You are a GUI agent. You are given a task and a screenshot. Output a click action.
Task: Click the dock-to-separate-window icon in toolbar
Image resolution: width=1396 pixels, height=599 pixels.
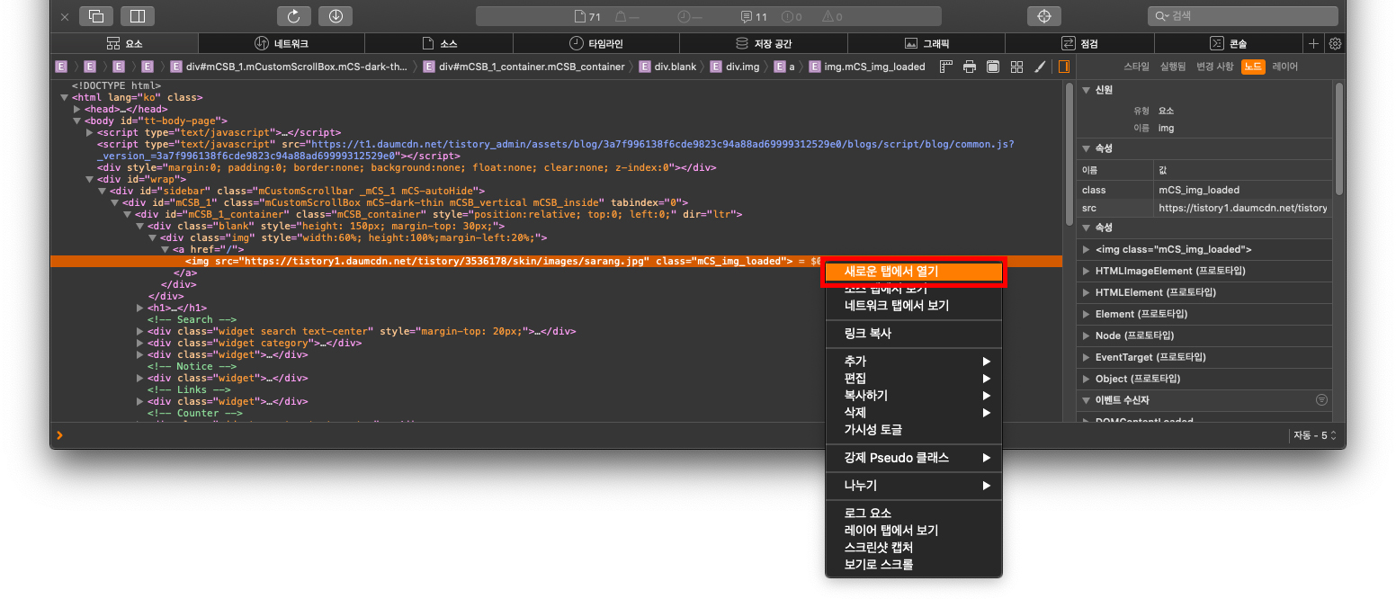click(96, 16)
